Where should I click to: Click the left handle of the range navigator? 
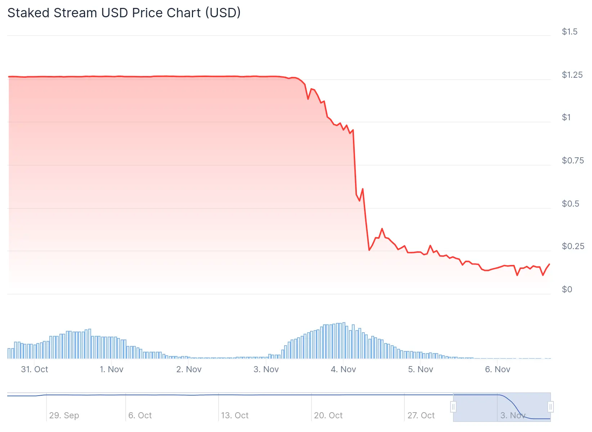[453, 407]
